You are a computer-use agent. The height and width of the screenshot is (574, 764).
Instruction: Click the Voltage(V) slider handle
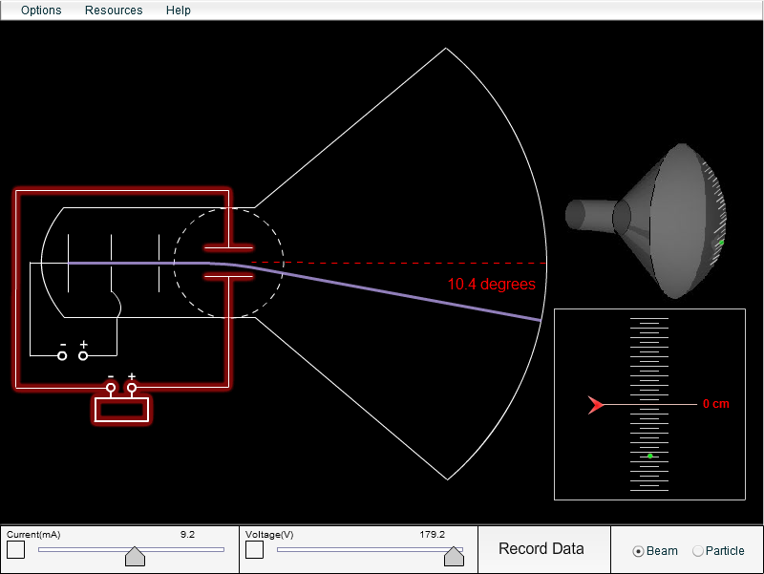click(455, 555)
